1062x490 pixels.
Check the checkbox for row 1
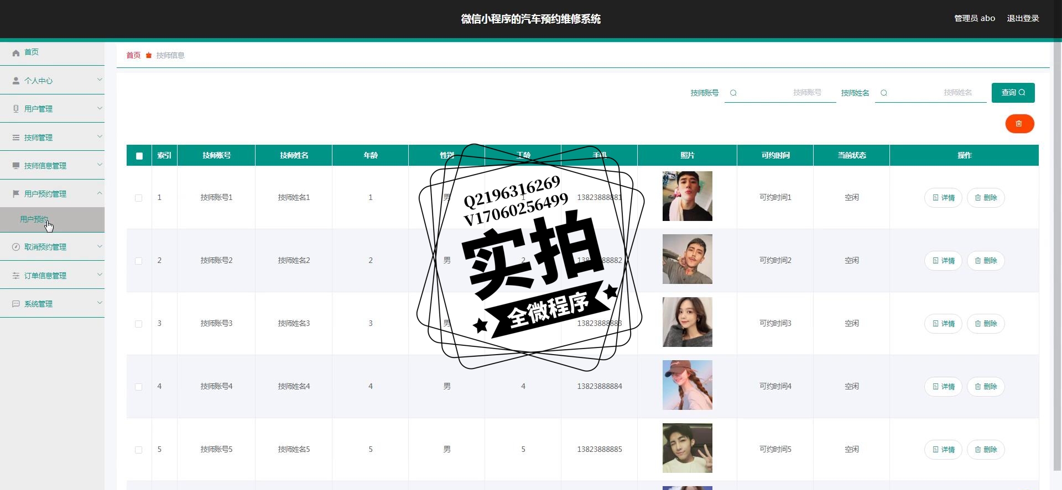pos(139,198)
